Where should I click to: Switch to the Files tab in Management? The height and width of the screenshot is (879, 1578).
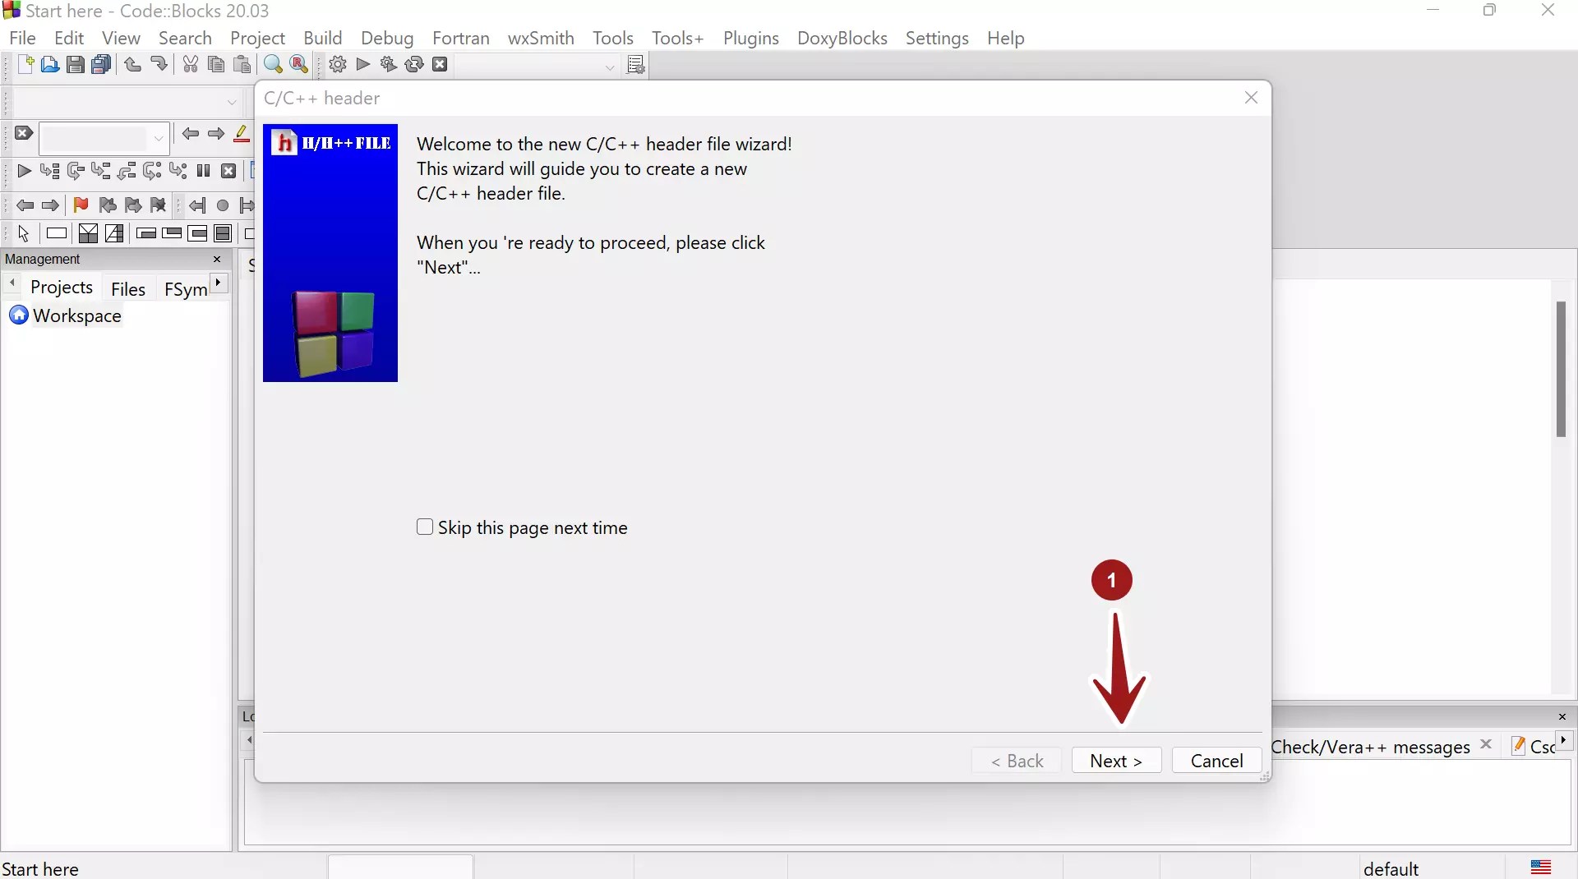pos(128,288)
